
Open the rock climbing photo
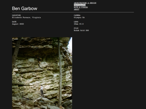(42, 73)
